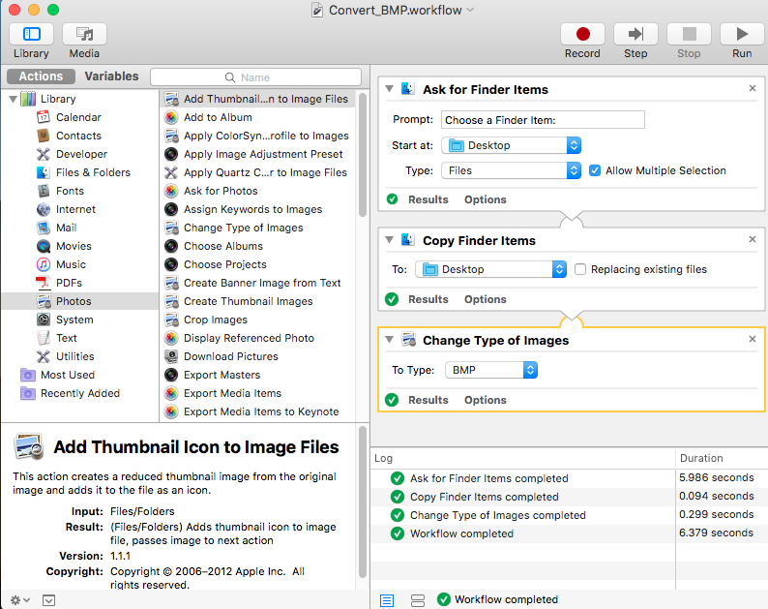
Task: Select the Photos category in Library
Action: point(80,301)
